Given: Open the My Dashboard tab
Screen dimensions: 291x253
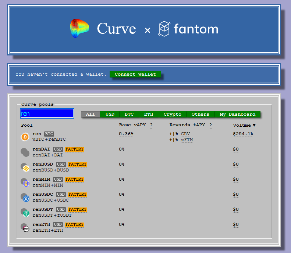Looking at the screenshot, I should point(238,114).
